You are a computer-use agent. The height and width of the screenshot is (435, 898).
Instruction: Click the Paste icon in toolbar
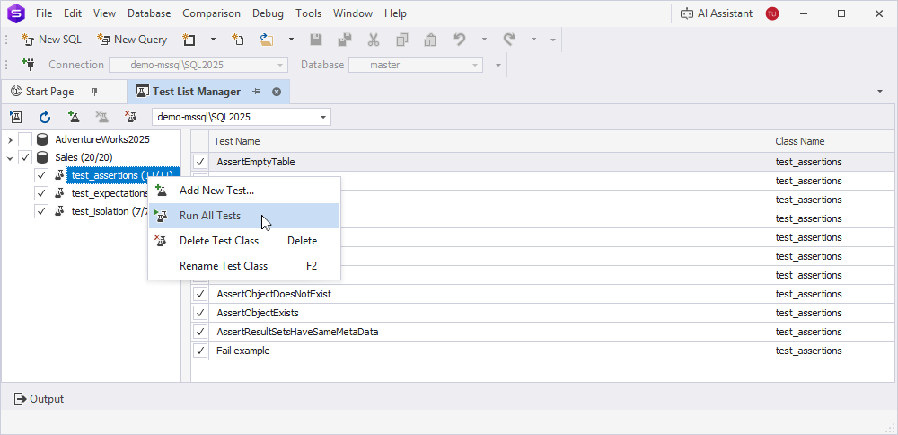[430, 40]
